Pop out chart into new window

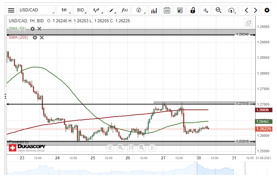coord(248,23)
